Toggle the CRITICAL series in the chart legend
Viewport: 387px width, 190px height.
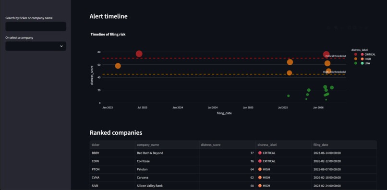(364, 55)
